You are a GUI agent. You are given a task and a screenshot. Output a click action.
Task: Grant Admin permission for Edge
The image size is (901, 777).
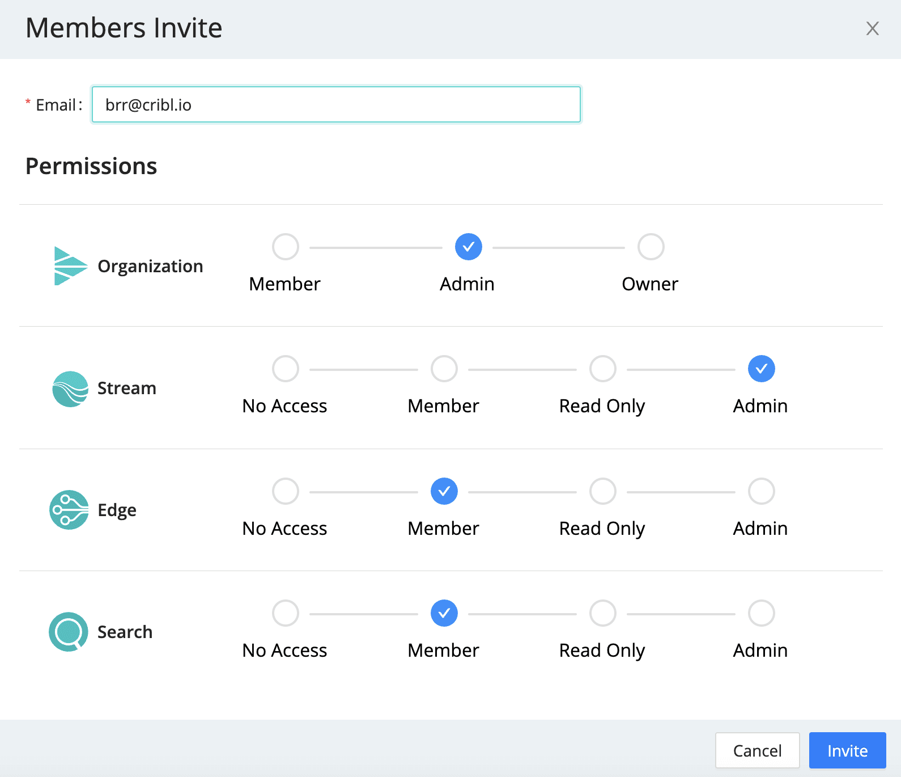[761, 492]
